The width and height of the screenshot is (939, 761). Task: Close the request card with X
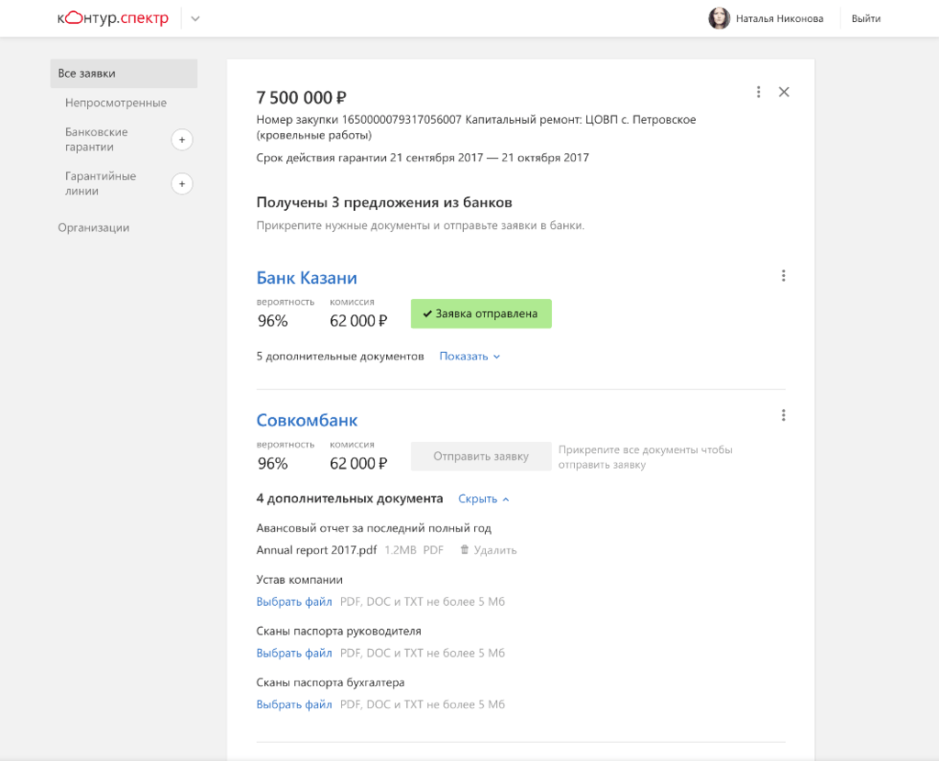click(x=784, y=92)
